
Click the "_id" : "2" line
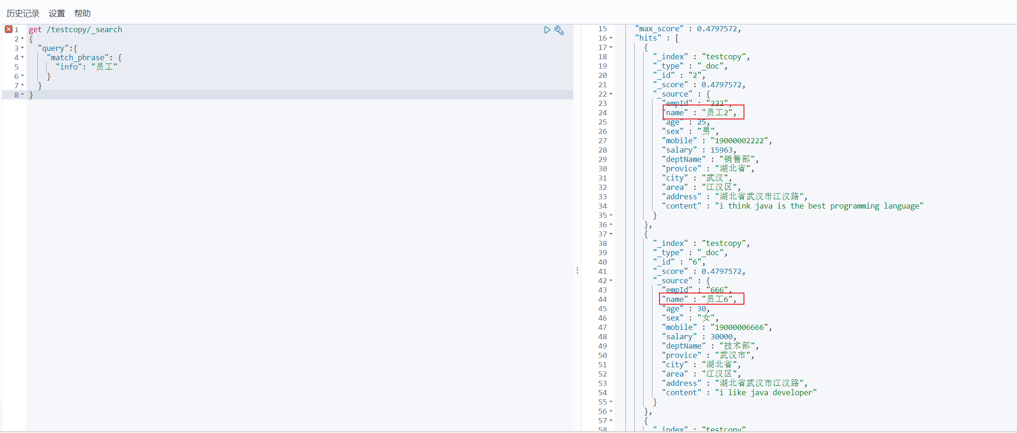click(x=679, y=76)
